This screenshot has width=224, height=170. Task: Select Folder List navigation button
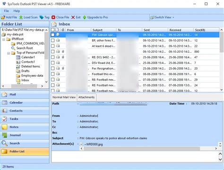point(25,152)
